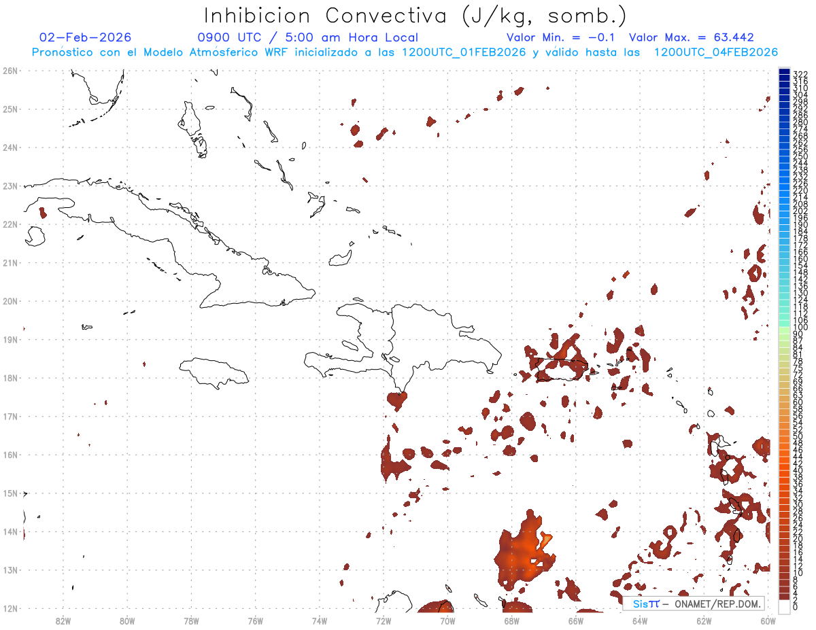
Task: Click the time '0900 UTC / 5:00 am Hora Local'
Action: tap(308, 37)
